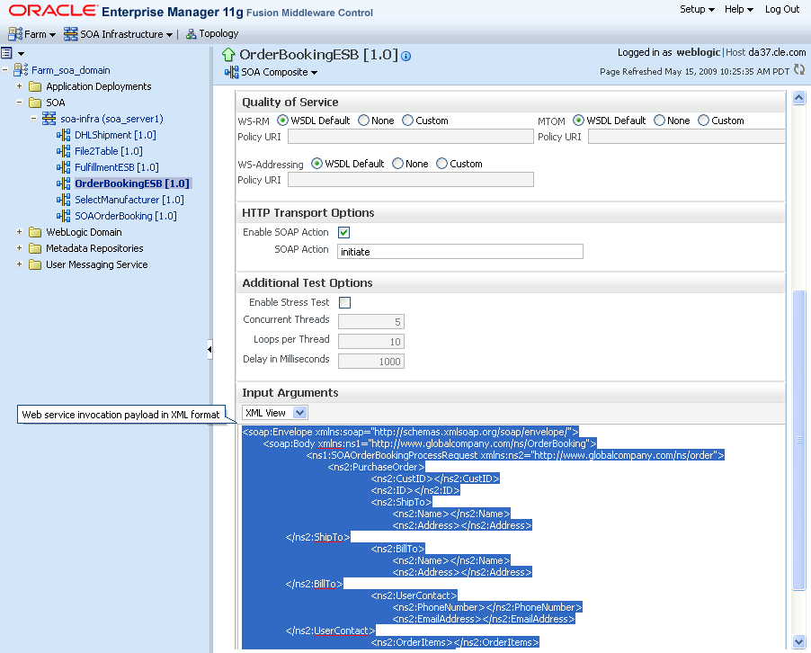Click the User Messaging Service folder icon
This screenshot has height=653, width=811.
(35, 264)
